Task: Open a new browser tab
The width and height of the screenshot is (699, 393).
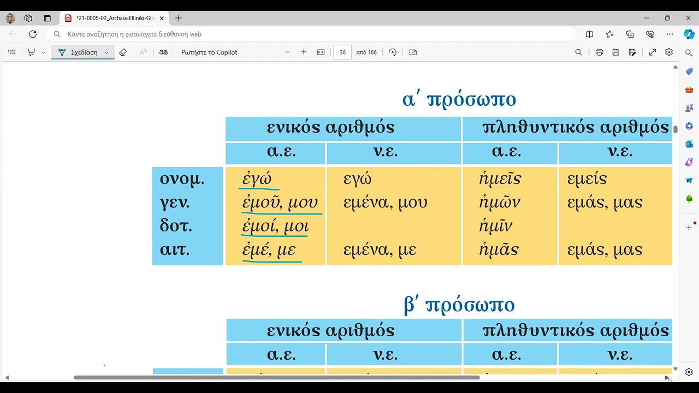Action: tap(179, 18)
